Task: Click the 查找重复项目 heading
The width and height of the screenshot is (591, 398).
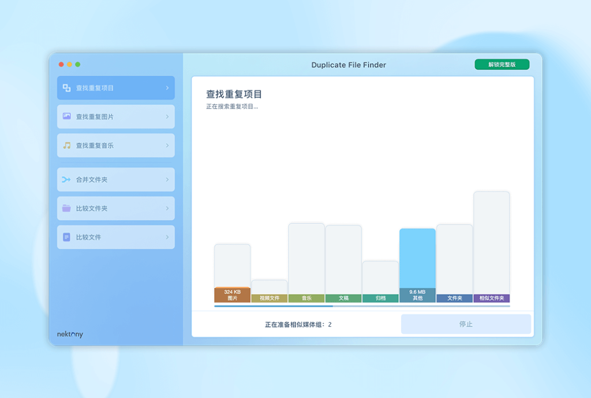Action: tap(234, 94)
